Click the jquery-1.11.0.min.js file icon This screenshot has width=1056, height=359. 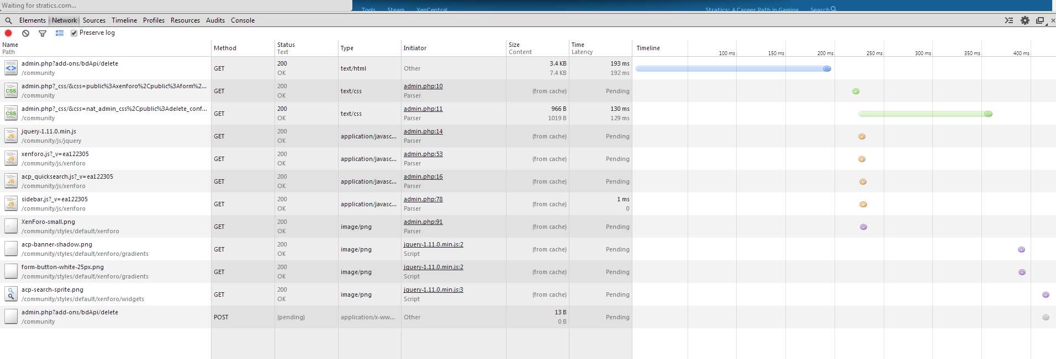(x=10, y=136)
